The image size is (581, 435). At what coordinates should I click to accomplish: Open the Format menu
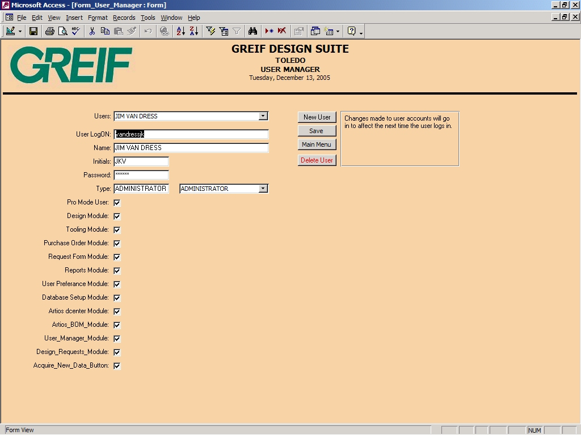coord(98,18)
